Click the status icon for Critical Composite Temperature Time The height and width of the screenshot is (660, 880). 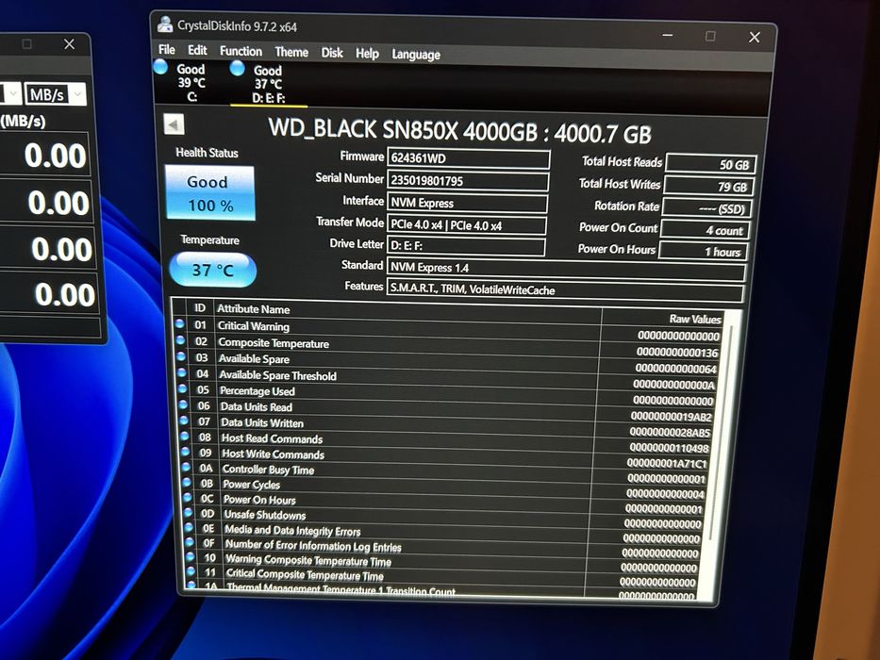click(x=191, y=571)
